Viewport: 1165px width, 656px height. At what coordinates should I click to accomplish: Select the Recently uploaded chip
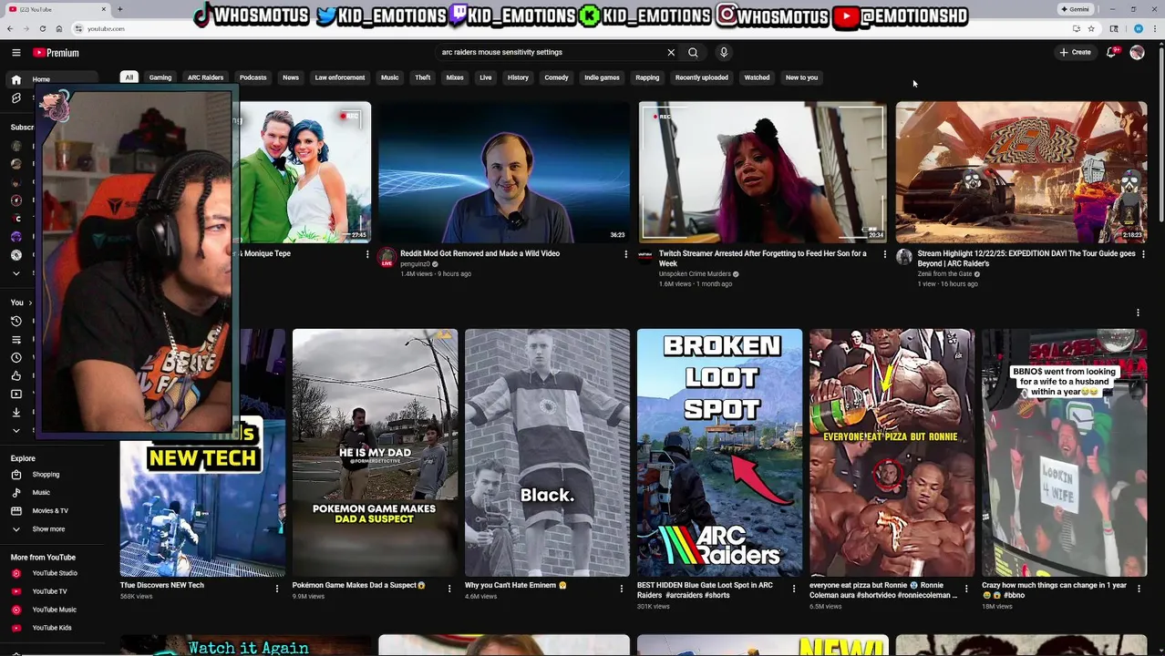pos(702,77)
